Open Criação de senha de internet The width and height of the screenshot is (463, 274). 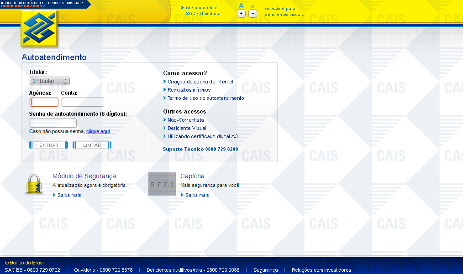[200, 82]
